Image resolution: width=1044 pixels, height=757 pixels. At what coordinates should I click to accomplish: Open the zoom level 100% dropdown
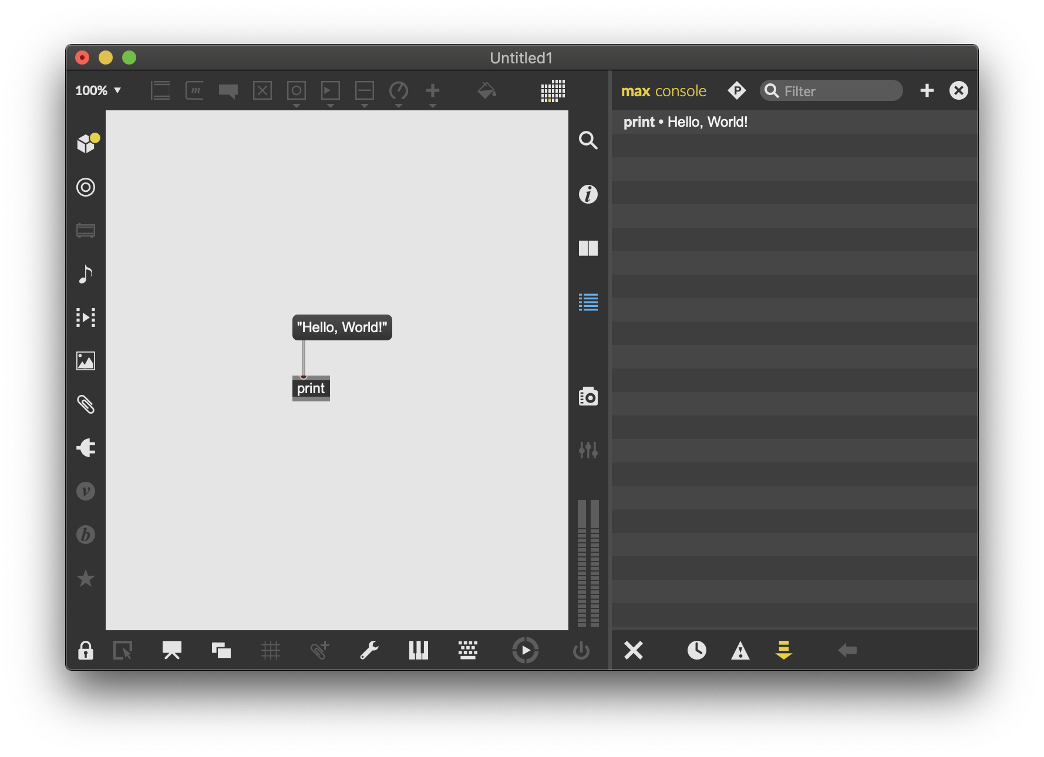click(98, 90)
